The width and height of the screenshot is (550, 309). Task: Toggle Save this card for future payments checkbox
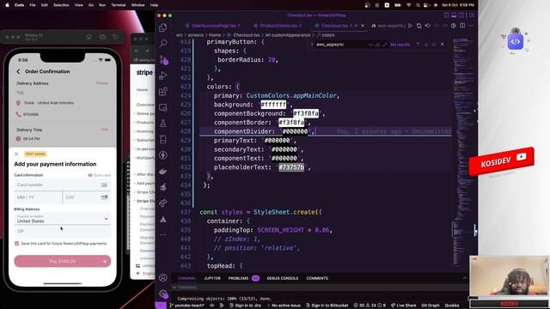pyautogui.click(x=17, y=244)
